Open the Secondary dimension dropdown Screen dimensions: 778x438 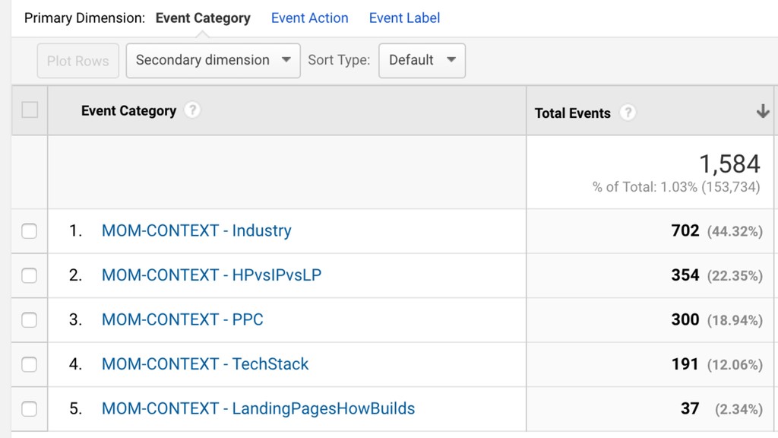(x=213, y=61)
